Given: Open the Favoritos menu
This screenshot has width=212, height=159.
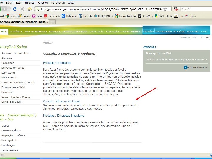Looking at the screenshot, I should point(43,3).
